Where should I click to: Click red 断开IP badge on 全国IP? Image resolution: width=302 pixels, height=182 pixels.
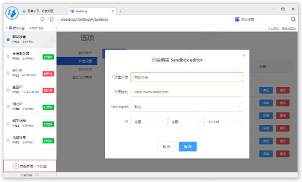coord(48,91)
